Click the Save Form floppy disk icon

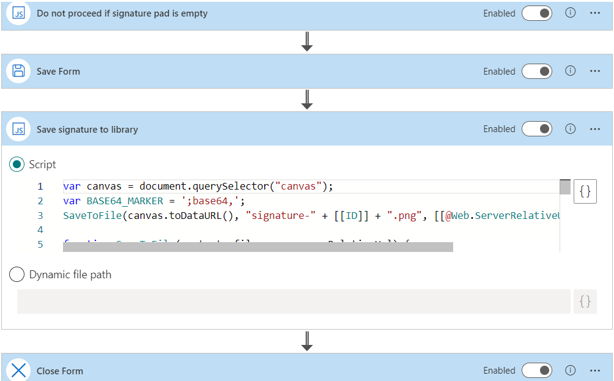[x=19, y=71]
